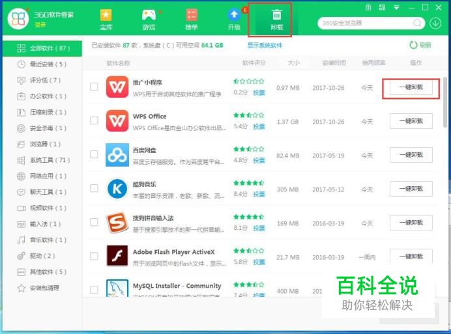Select 音乐软件 (1) category
This screenshot has height=334, width=451.
pyautogui.click(x=42, y=240)
